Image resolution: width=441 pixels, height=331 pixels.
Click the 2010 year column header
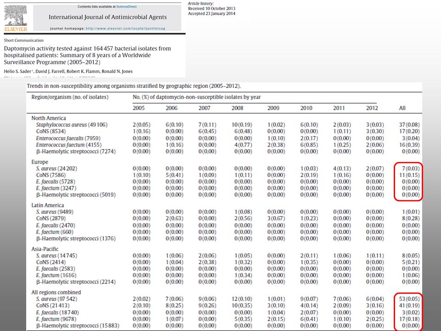[306, 108]
